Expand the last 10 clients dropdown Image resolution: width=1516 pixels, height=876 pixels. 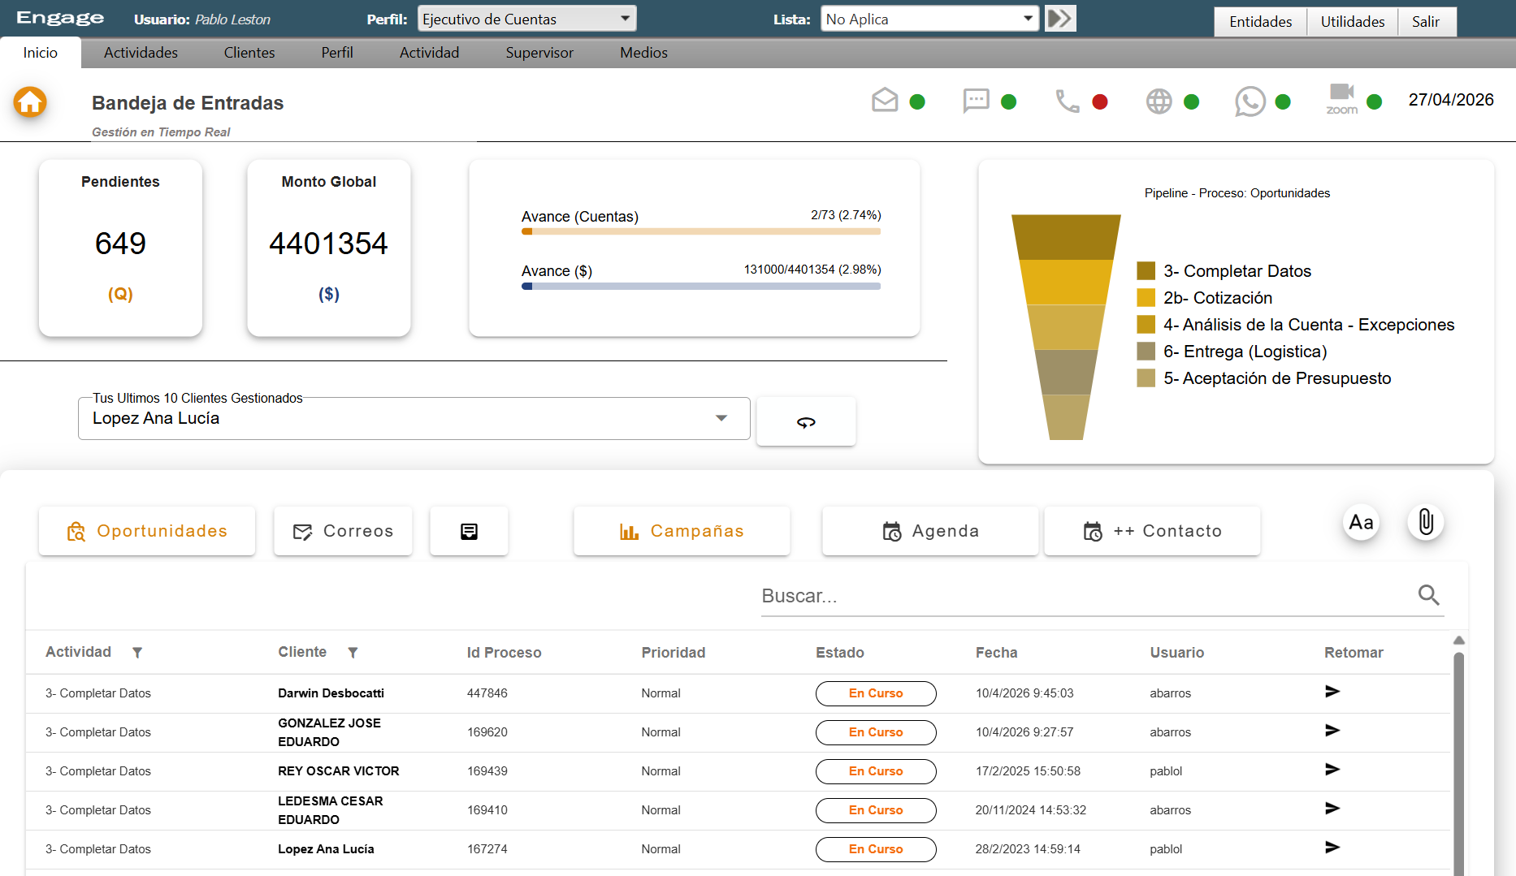414,418
